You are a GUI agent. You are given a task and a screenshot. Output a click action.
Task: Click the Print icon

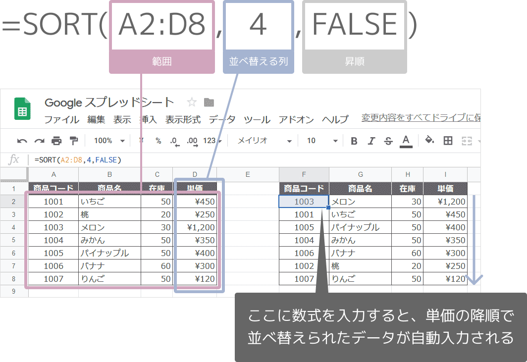point(56,141)
